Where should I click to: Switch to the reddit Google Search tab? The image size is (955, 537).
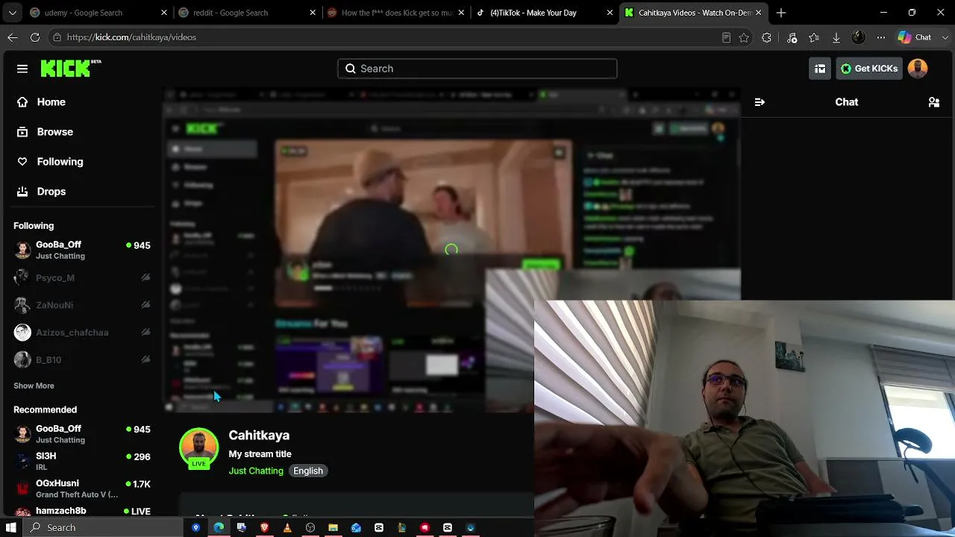pyautogui.click(x=246, y=13)
